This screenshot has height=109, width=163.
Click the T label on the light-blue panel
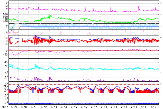tap(7, 26)
